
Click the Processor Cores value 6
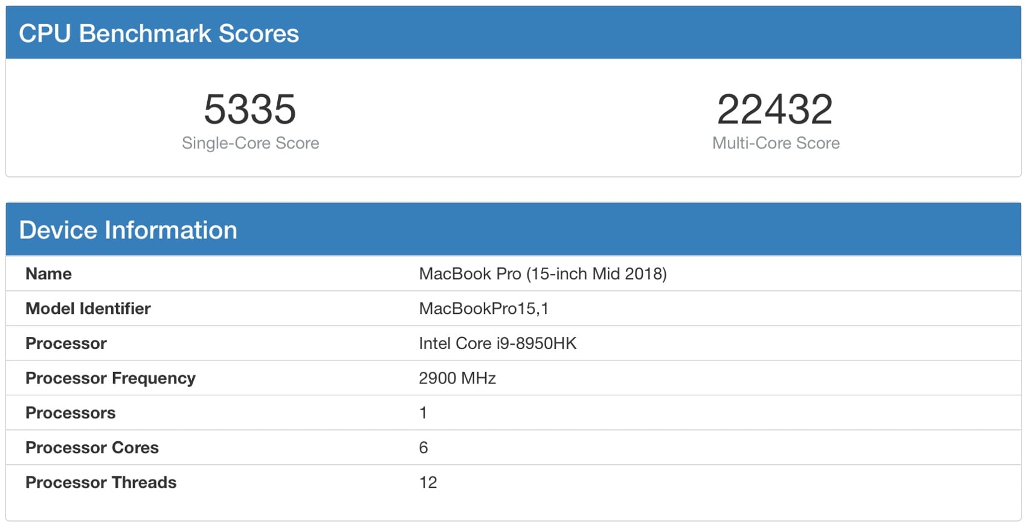point(423,448)
